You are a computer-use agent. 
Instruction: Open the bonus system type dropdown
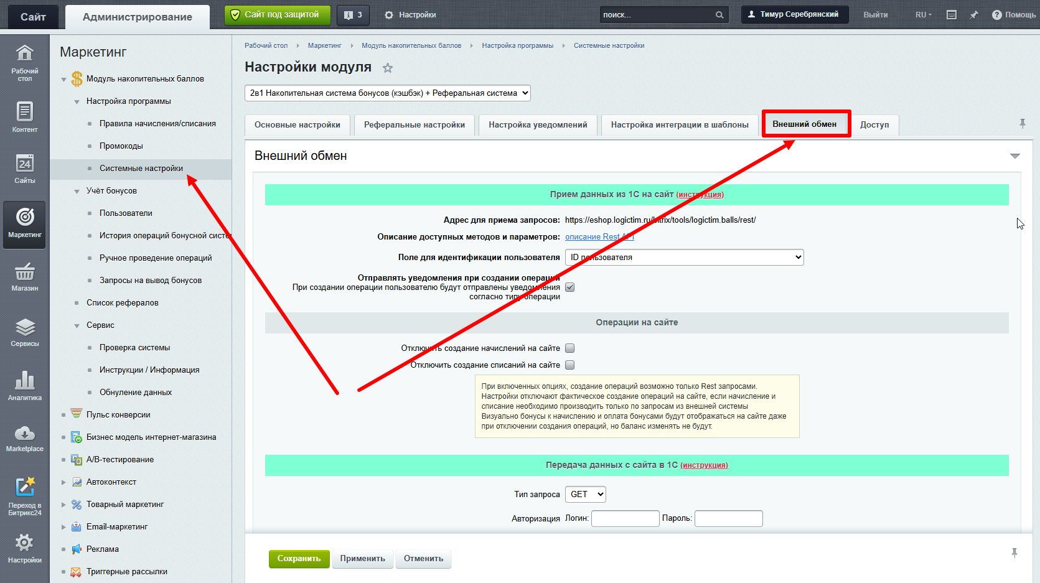388,93
